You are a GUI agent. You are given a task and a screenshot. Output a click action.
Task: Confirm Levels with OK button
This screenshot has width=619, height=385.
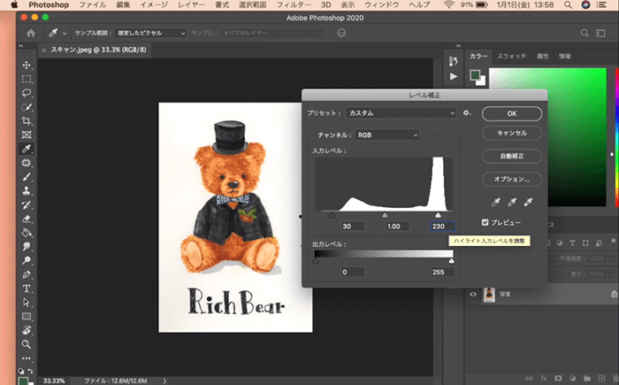[512, 113]
